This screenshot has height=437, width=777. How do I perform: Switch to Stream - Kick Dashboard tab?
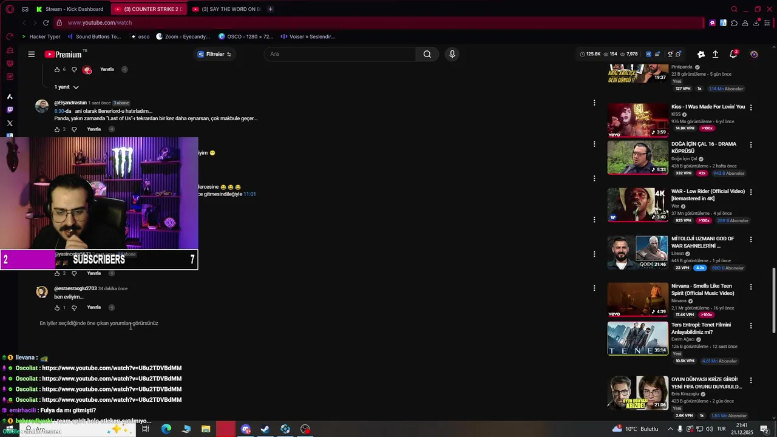click(69, 9)
